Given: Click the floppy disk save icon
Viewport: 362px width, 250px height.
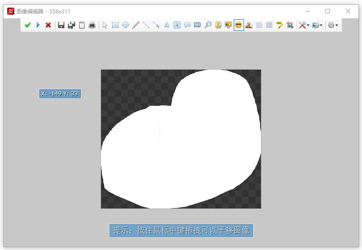Looking at the screenshot, I should coord(61,25).
